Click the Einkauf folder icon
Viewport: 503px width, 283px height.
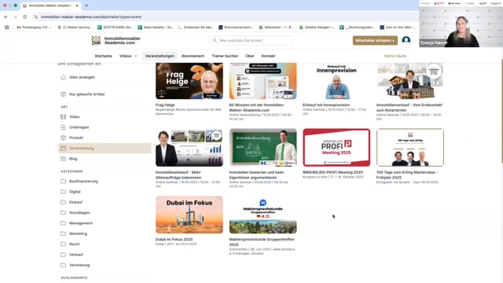tap(63, 202)
